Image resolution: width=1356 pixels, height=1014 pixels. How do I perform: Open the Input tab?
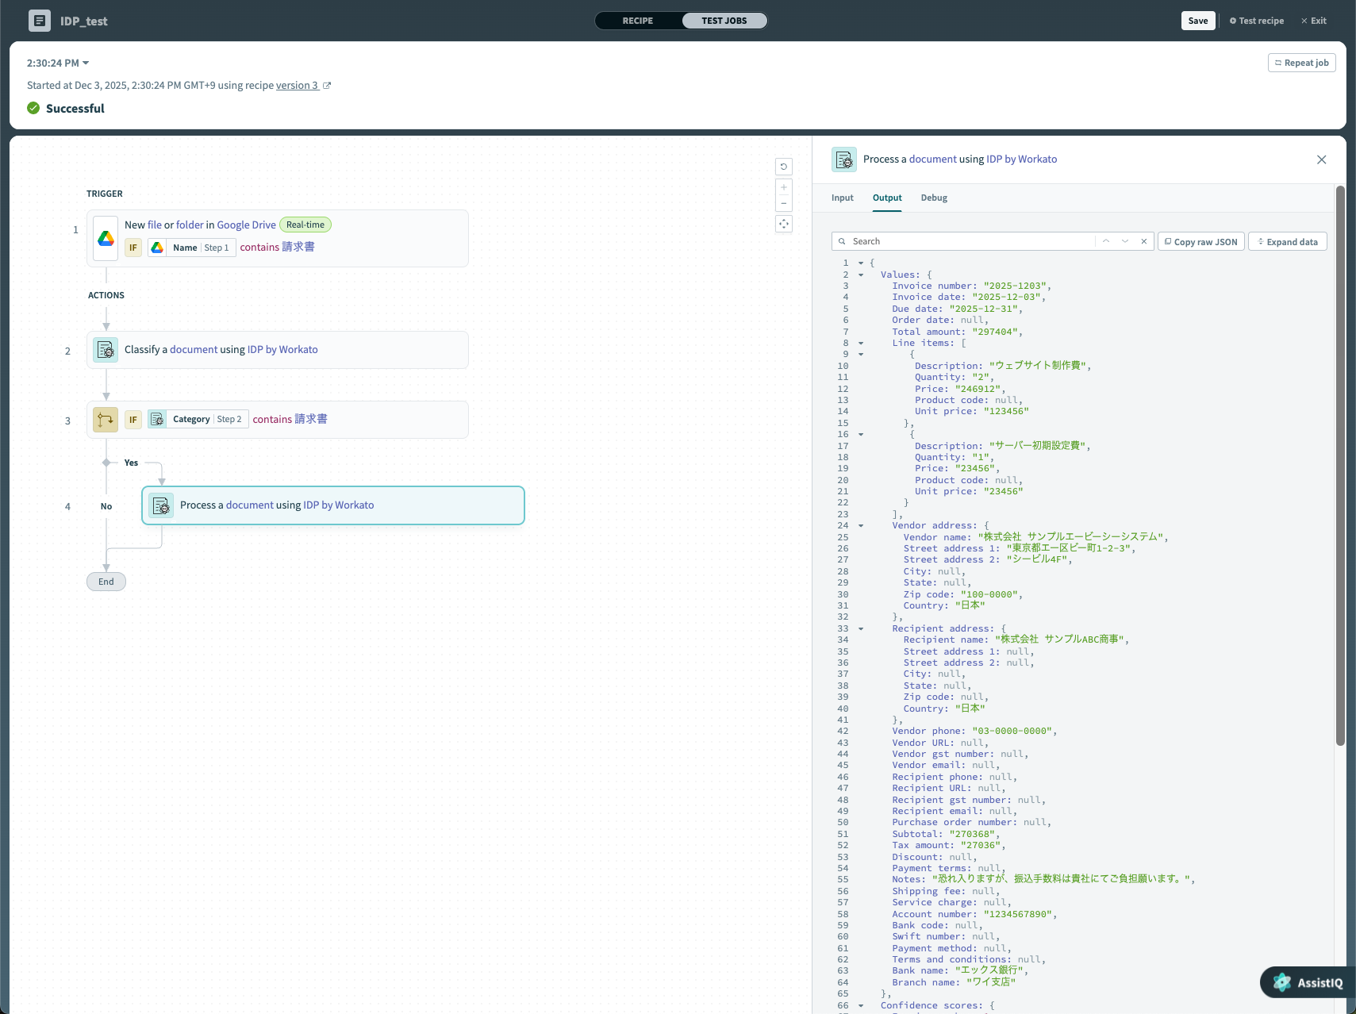click(843, 198)
